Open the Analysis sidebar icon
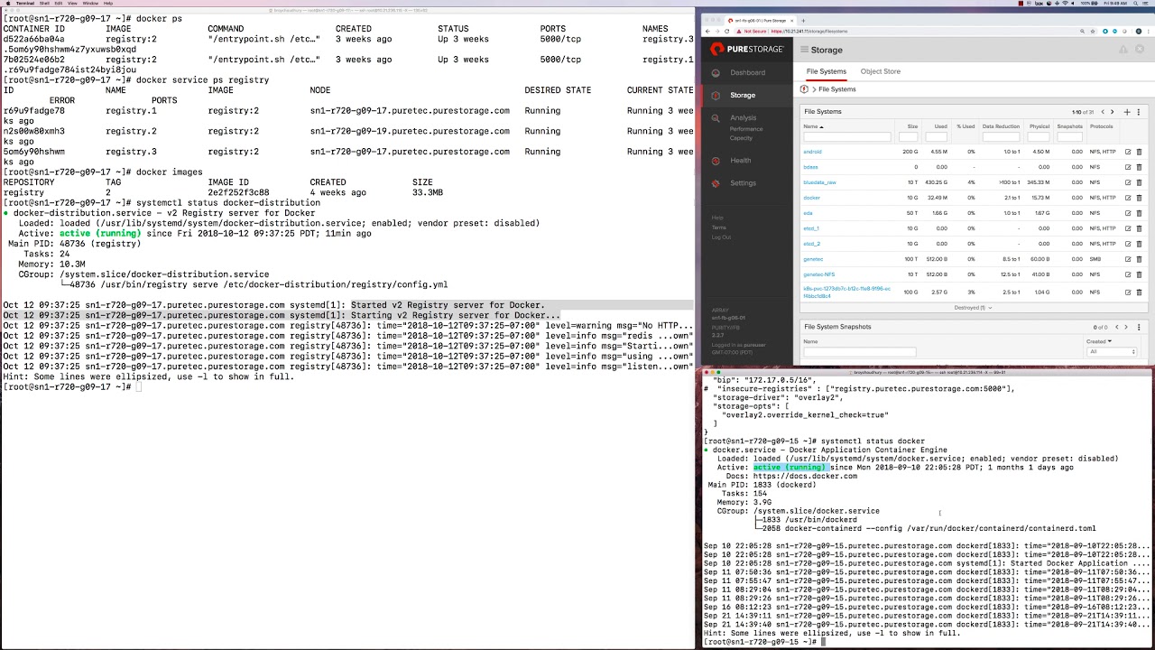 [716, 117]
